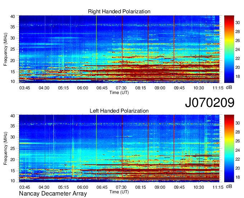Click "06:00" time tick under Left Handed plot
The height and width of the screenshot is (198, 244).
[83, 187]
